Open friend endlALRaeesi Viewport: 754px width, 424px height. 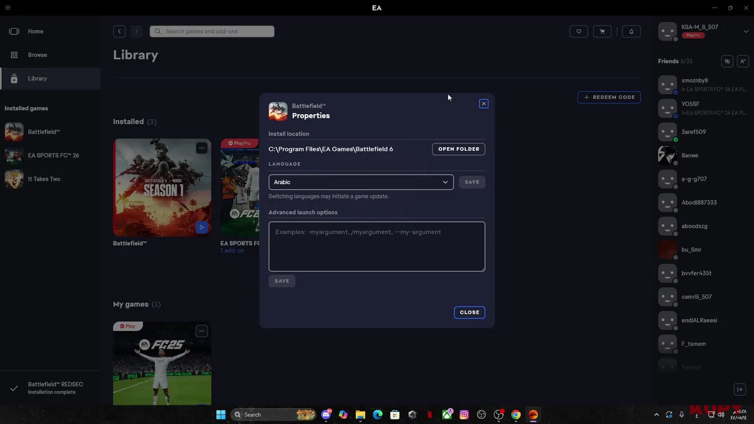tap(703, 320)
